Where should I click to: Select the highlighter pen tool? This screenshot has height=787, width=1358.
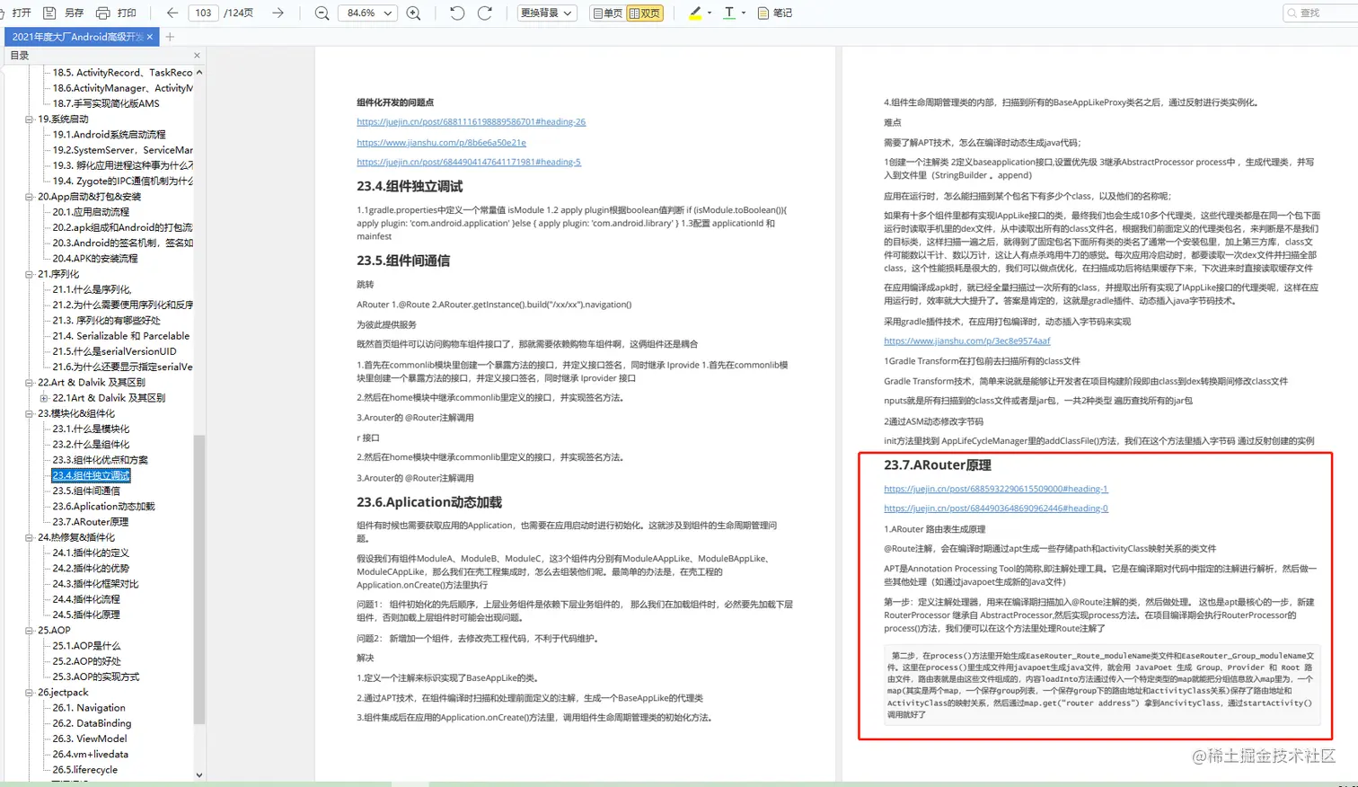694,13
